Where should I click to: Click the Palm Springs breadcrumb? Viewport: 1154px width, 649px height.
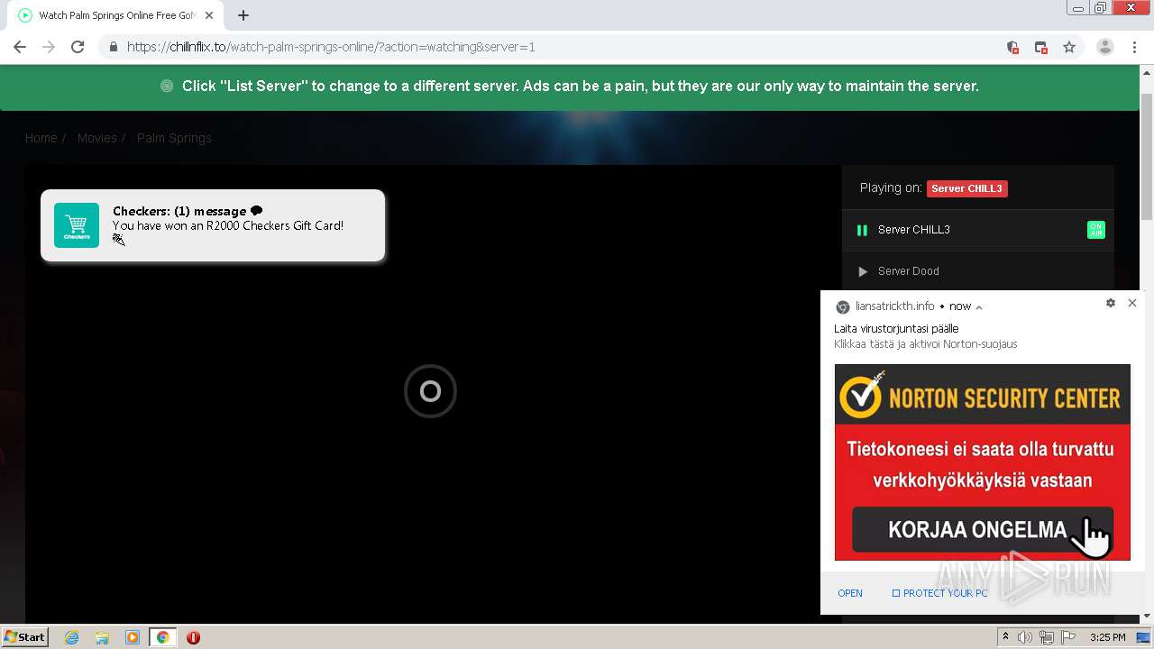(x=174, y=138)
